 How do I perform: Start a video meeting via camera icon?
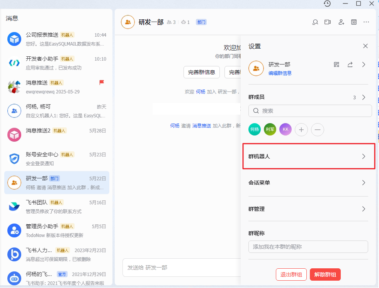pos(328,22)
